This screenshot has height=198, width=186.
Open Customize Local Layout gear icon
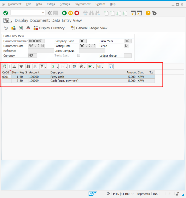coord(154,13)
